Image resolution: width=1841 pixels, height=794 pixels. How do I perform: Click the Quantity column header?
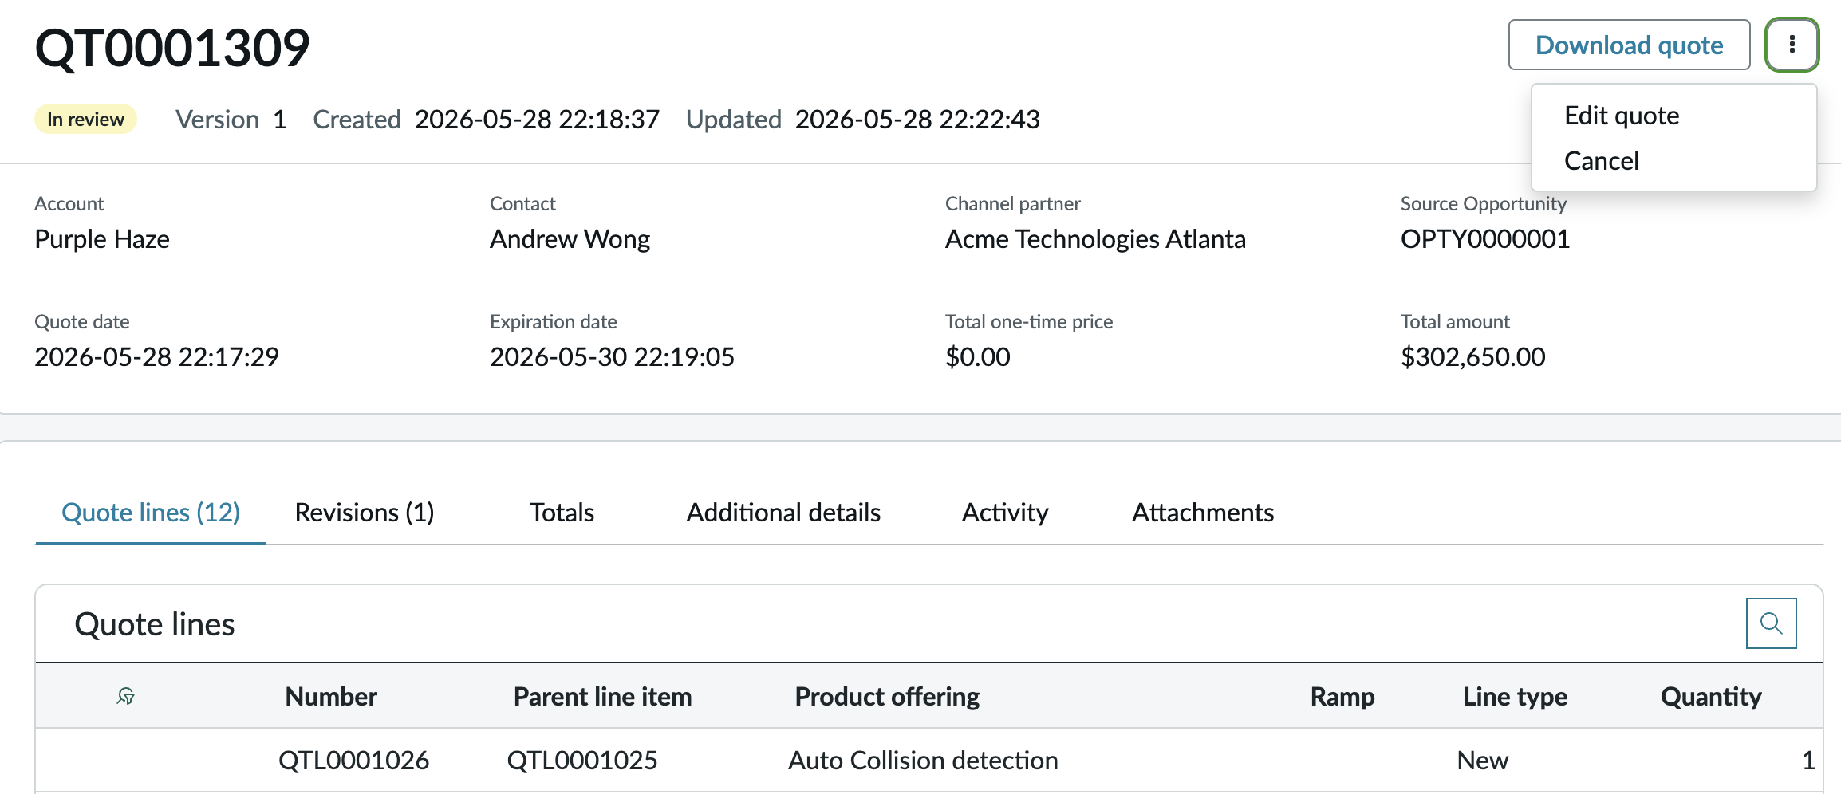(1711, 697)
